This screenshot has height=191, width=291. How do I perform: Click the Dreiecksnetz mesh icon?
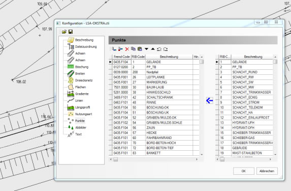coord(71,80)
